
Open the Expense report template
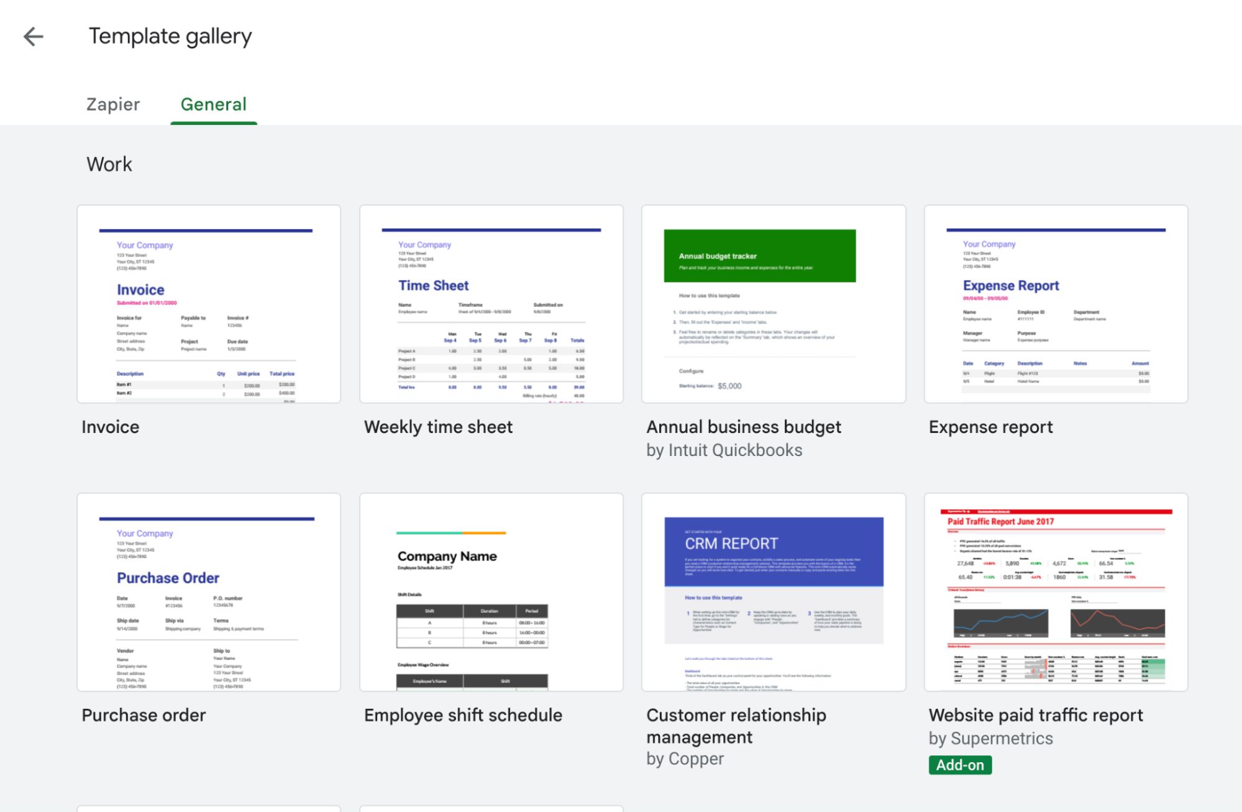(1056, 304)
